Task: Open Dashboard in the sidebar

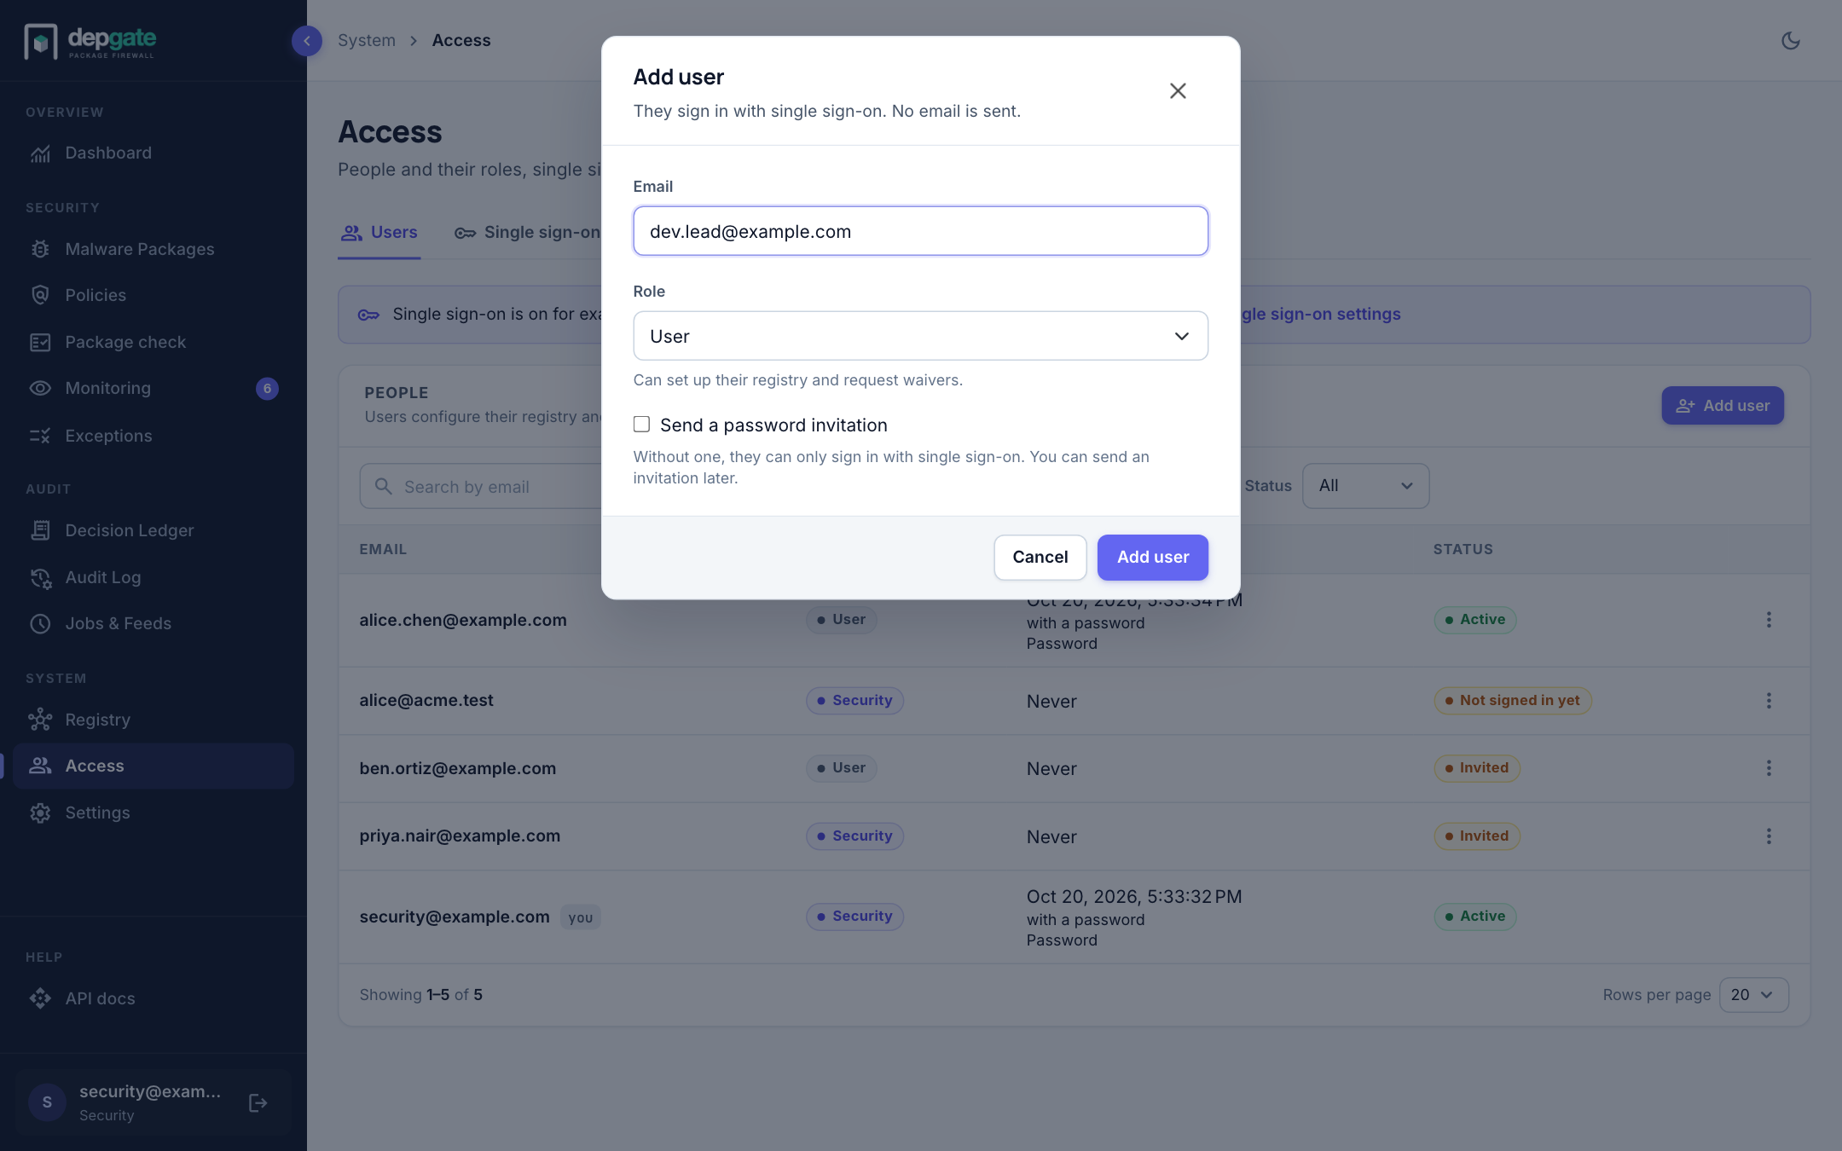Action: click(153, 153)
